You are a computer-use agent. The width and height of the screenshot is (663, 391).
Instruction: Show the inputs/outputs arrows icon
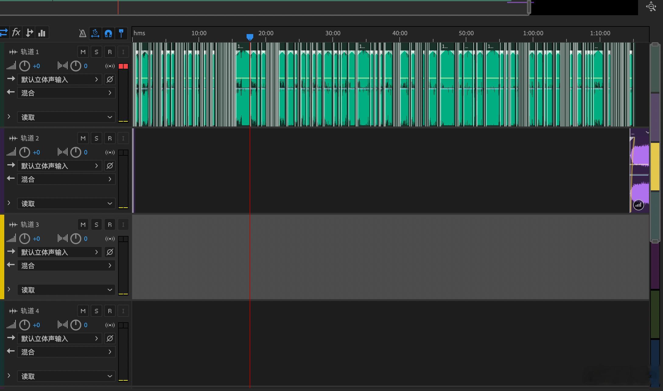4,33
